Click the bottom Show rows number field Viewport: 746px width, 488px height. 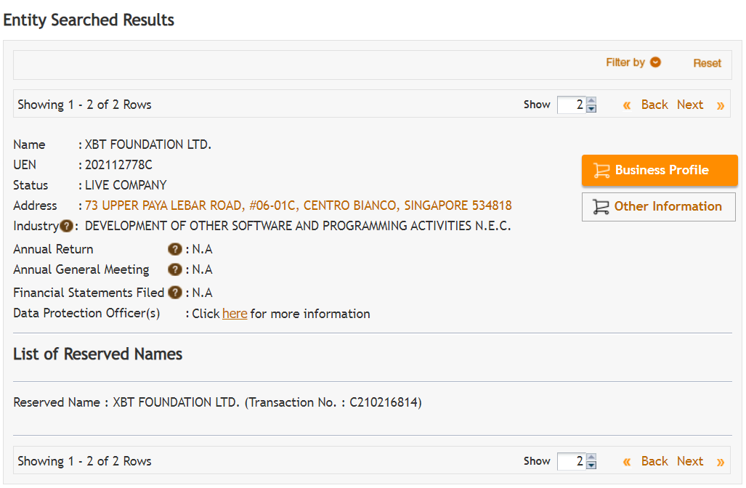click(572, 461)
